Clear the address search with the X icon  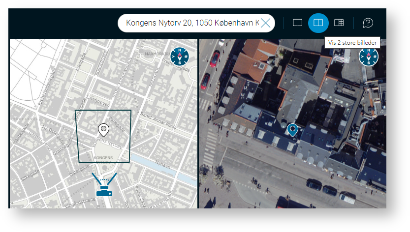pos(265,23)
